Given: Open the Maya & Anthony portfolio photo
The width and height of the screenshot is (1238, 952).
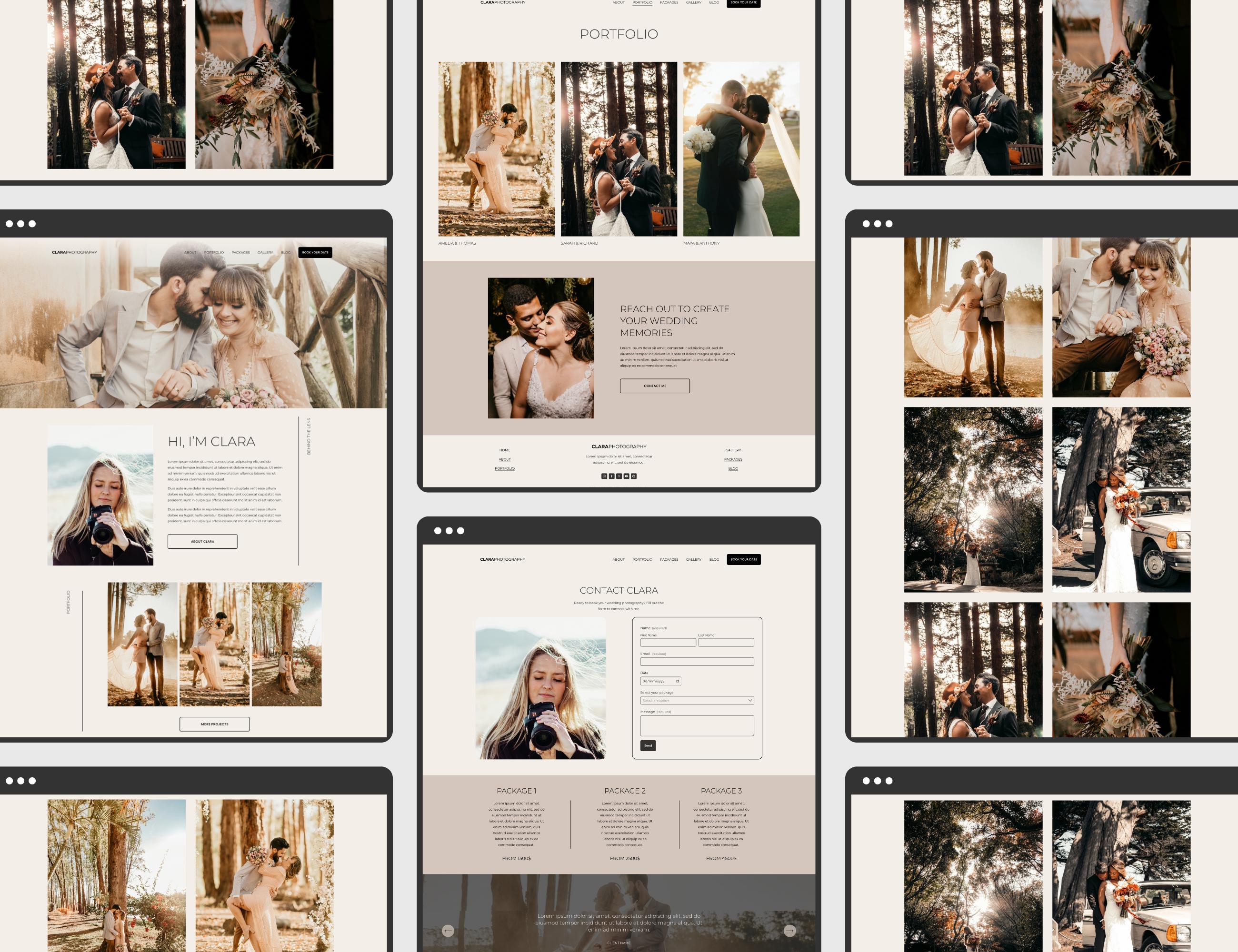Looking at the screenshot, I should click(x=741, y=149).
